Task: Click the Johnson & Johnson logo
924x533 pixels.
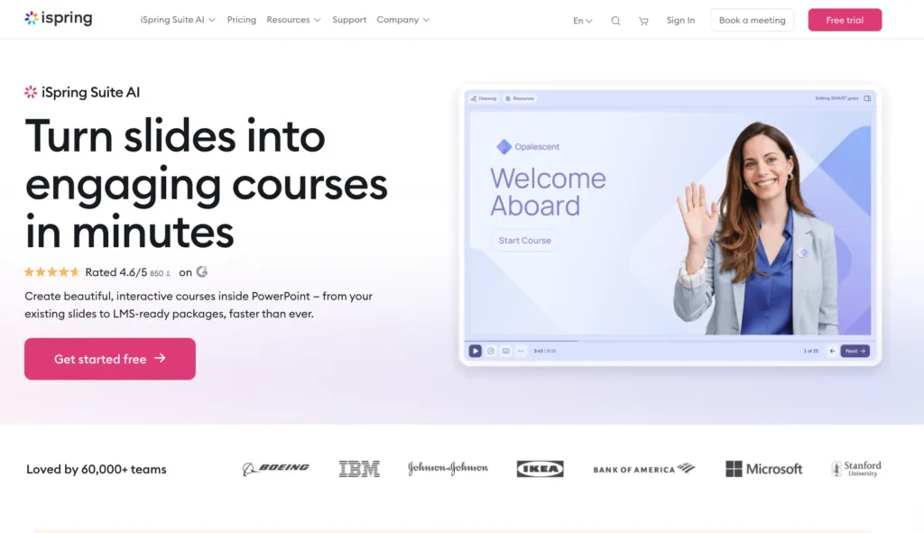Action: coord(448,468)
